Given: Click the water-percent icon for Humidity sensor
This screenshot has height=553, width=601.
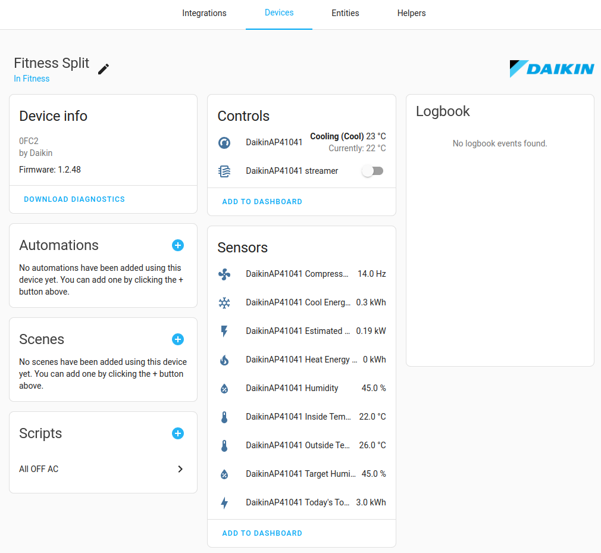Looking at the screenshot, I should (224, 389).
